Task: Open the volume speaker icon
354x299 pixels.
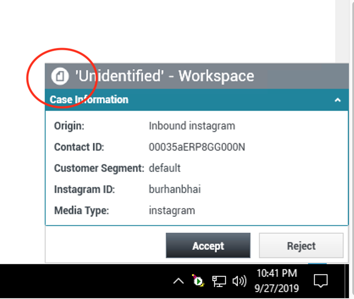Action: point(239,281)
